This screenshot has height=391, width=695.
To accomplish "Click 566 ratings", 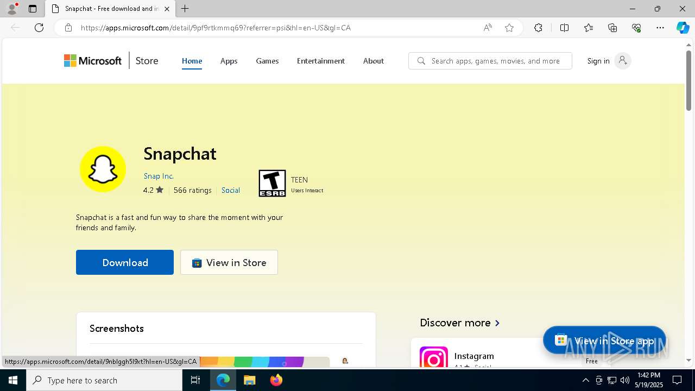I will pyautogui.click(x=192, y=190).
